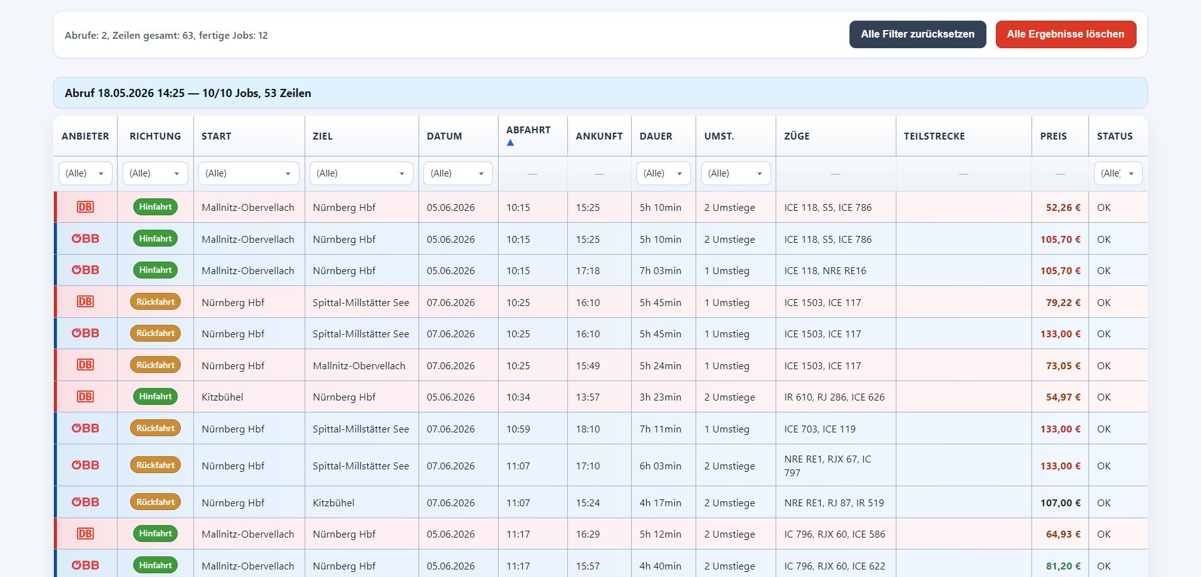Click trains ICE 118, NRE RE16
1201x577 pixels.
(825, 270)
